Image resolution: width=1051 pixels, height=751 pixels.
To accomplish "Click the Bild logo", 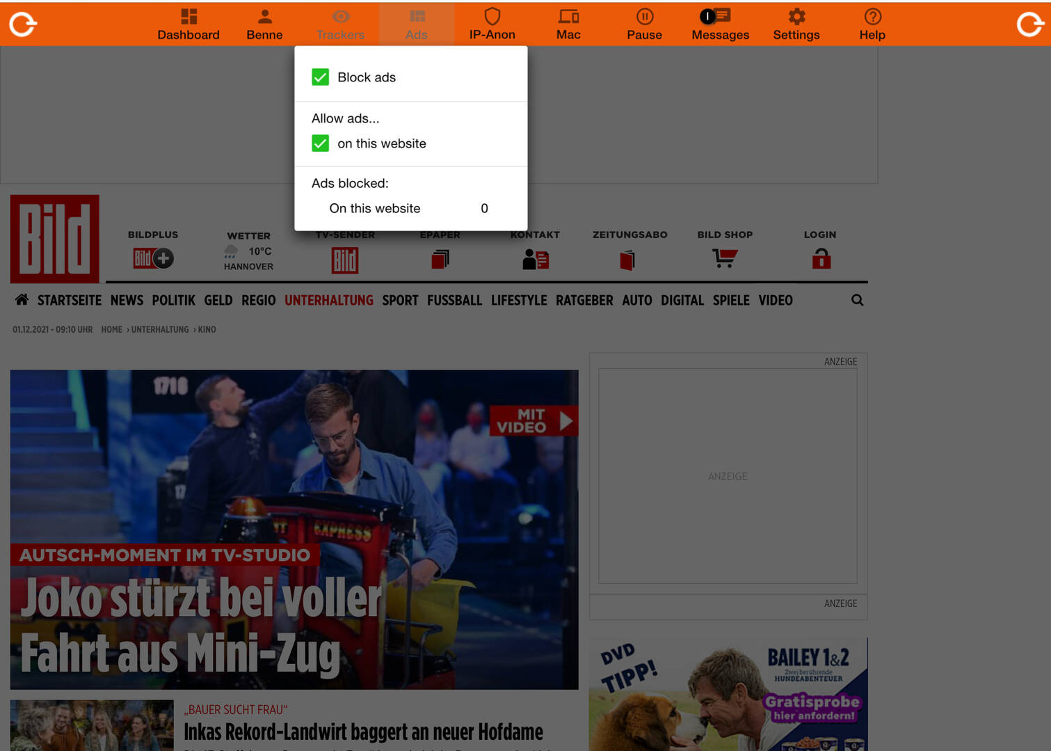I will [x=54, y=239].
